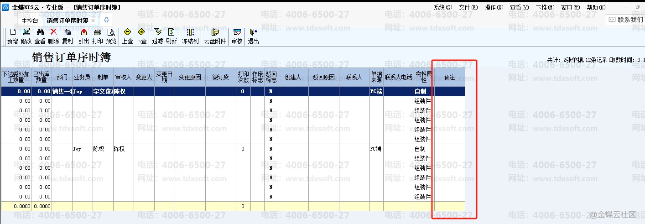Go to previous record with 上查

point(127,32)
